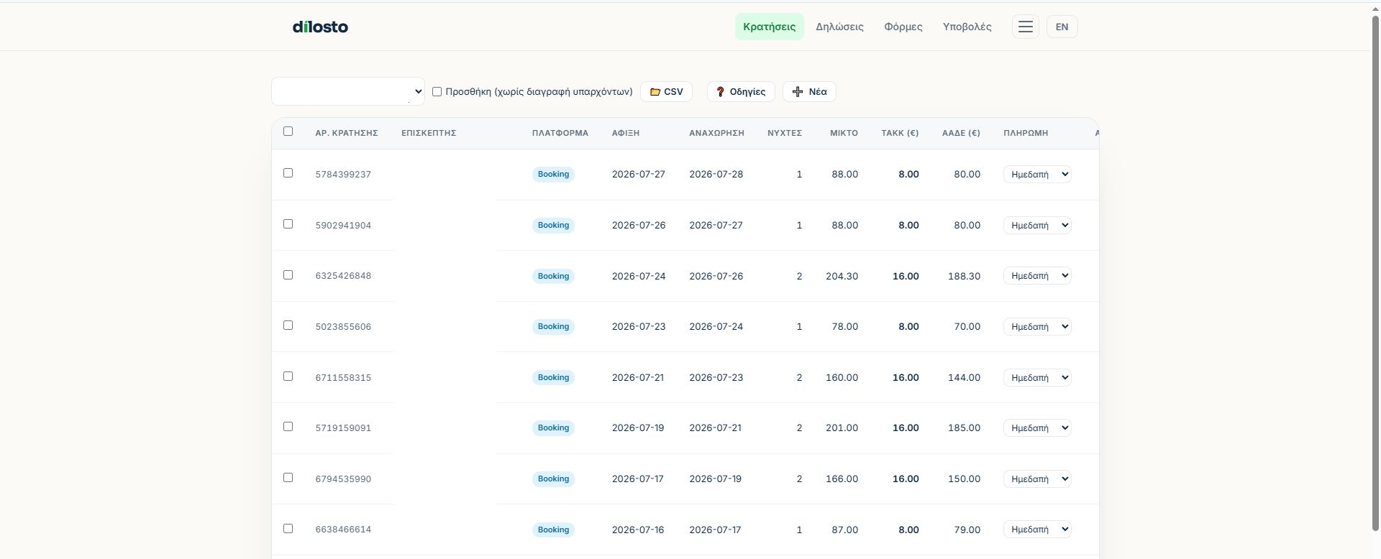Expand payment dropdown for reservation 6638466614
This screenshot has width=1381, height=559.
[1037, 530]
